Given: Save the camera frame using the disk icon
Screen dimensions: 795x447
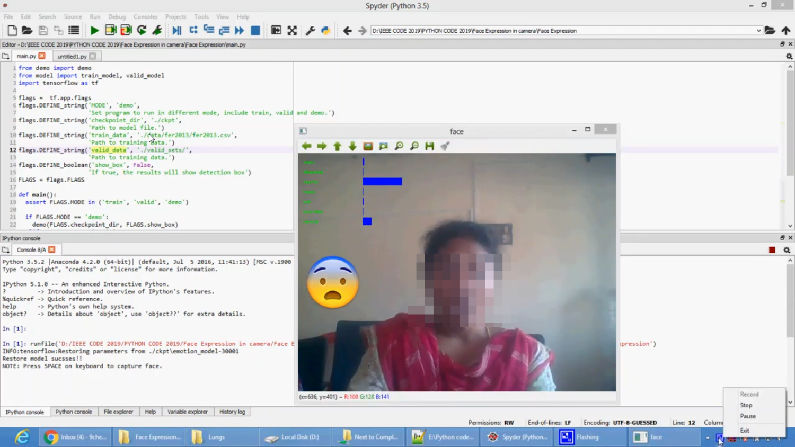Looking at the screenshot, I should [x=429, y=146].
